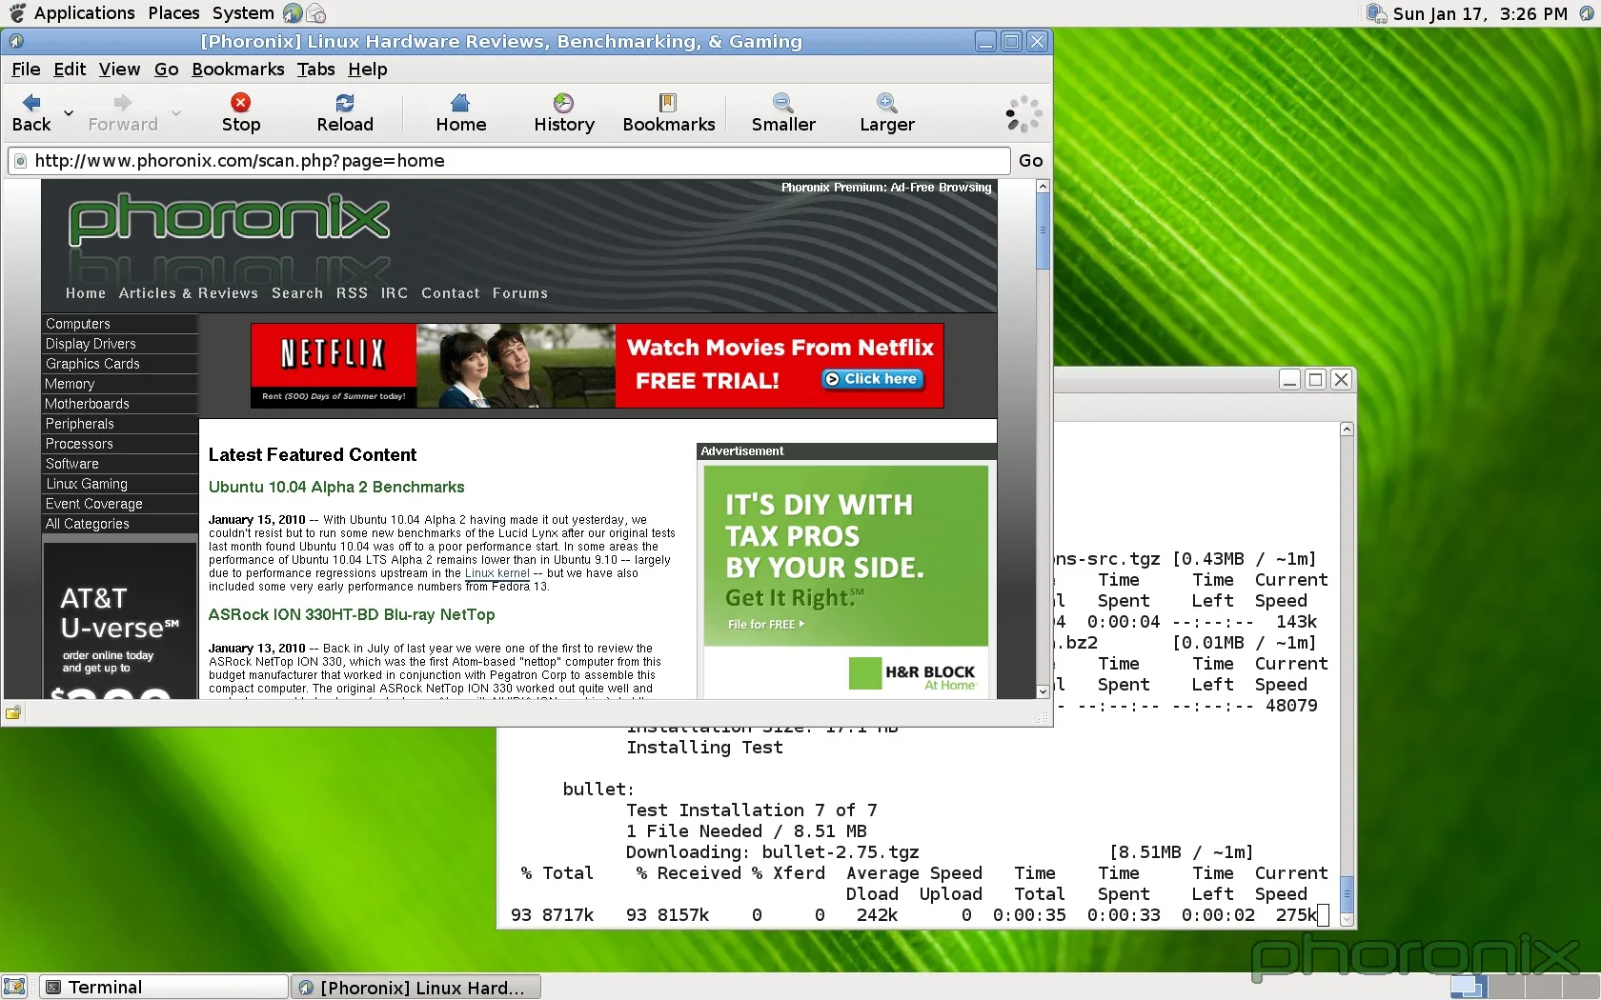Click the browser scrollbar down arrow

click(1043, 691)
